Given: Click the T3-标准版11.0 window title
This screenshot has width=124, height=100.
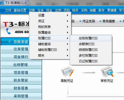Looking at the screenshot, I should click(x=16, y=3).
